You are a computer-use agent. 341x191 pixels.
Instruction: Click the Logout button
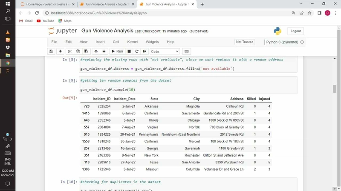[295, 31]
